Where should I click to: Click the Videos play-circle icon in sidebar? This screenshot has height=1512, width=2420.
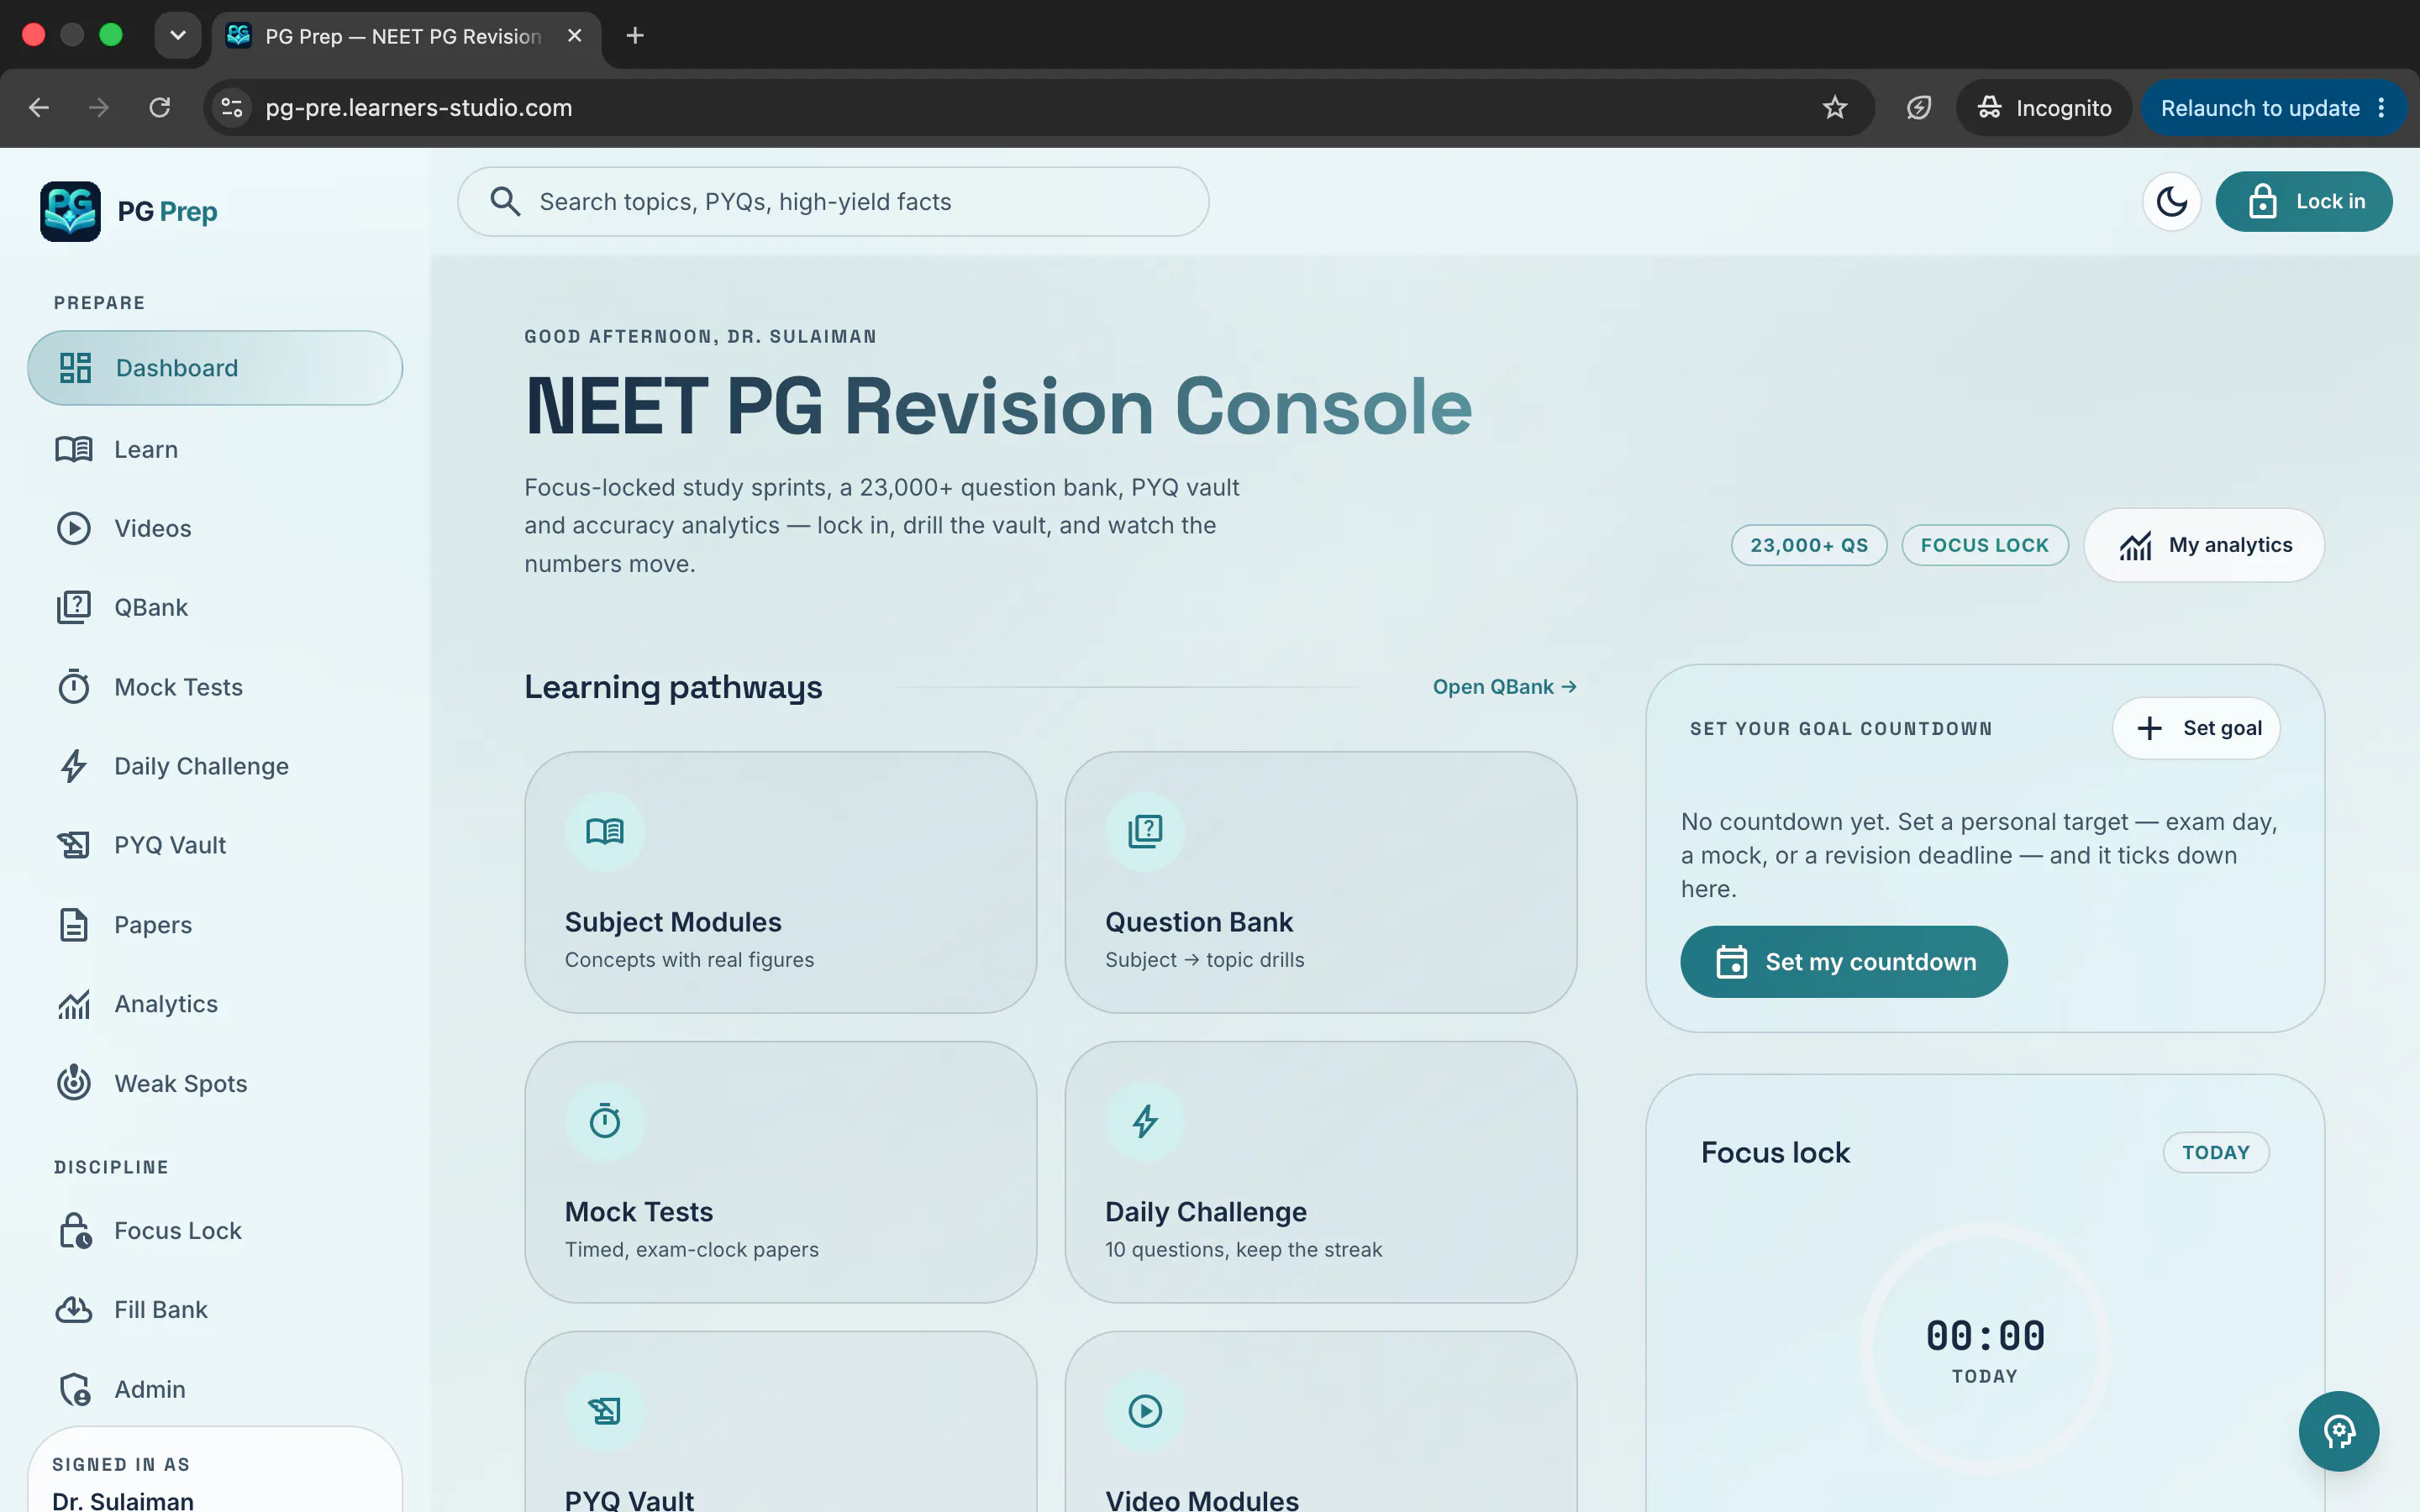(74, 528)
